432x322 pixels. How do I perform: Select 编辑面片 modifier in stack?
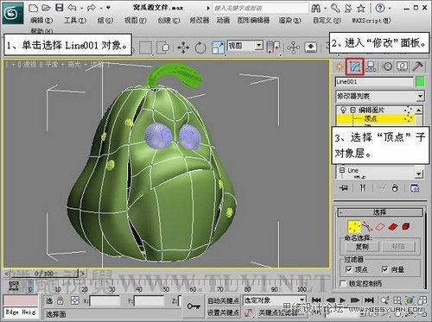(372, 110)
